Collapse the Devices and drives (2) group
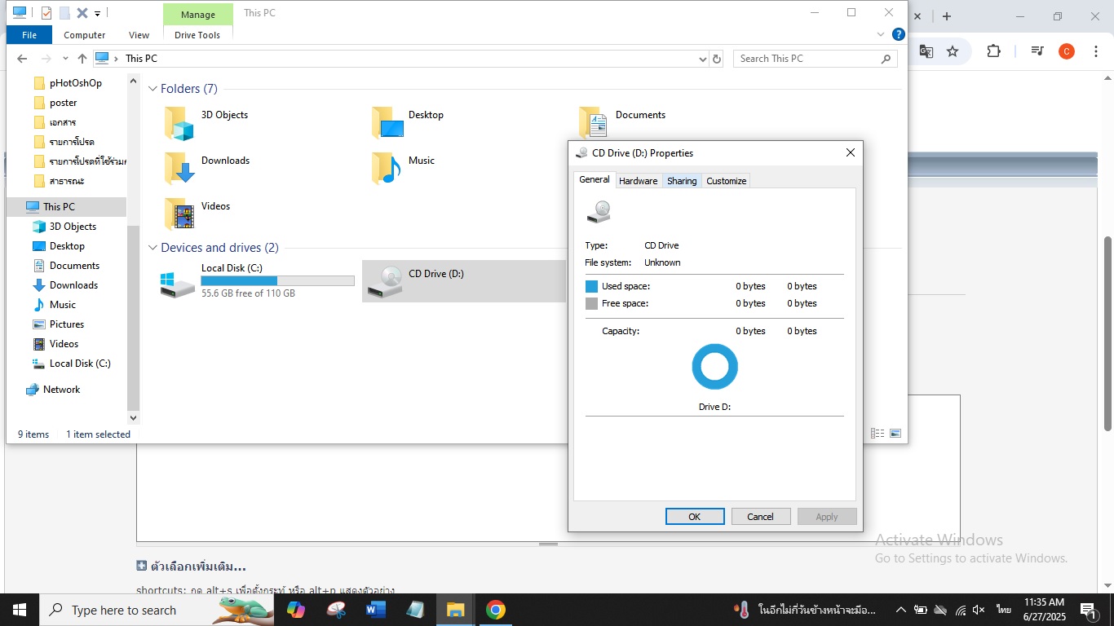 point(153,248)
